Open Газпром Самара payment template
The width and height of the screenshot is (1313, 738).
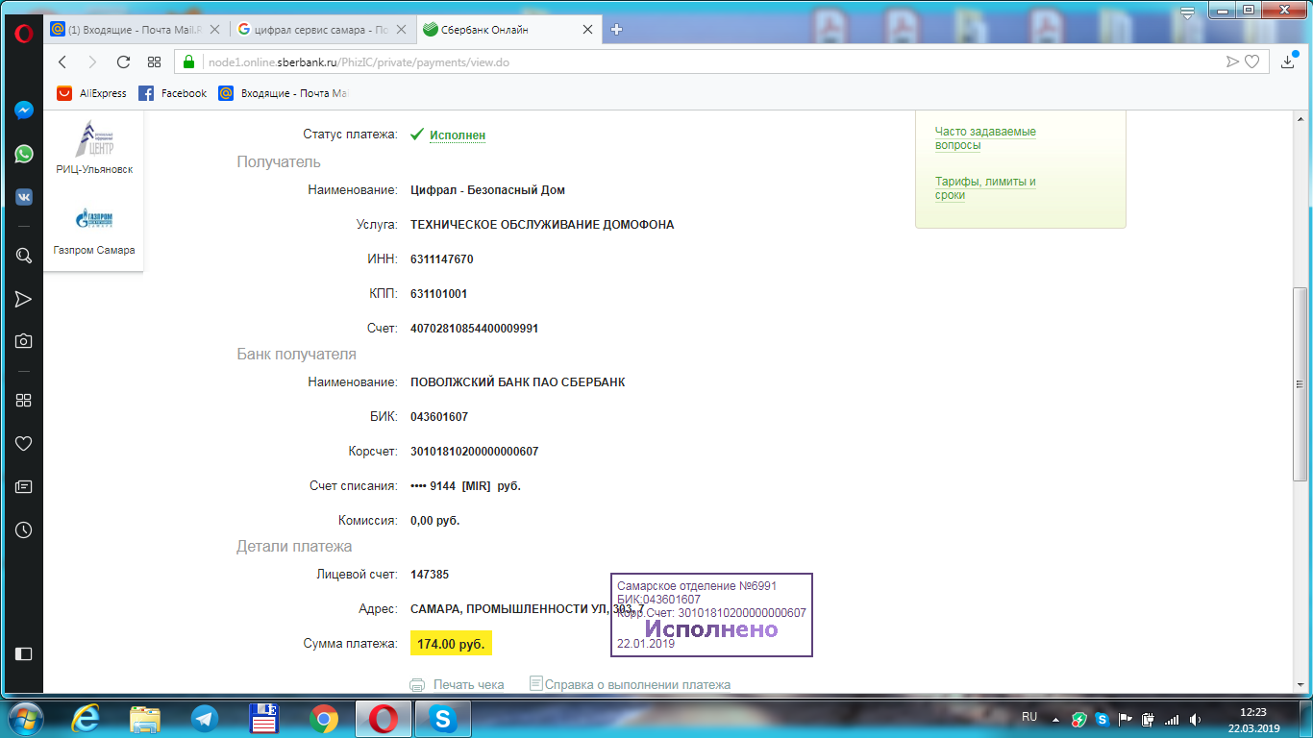click(94, 231)
